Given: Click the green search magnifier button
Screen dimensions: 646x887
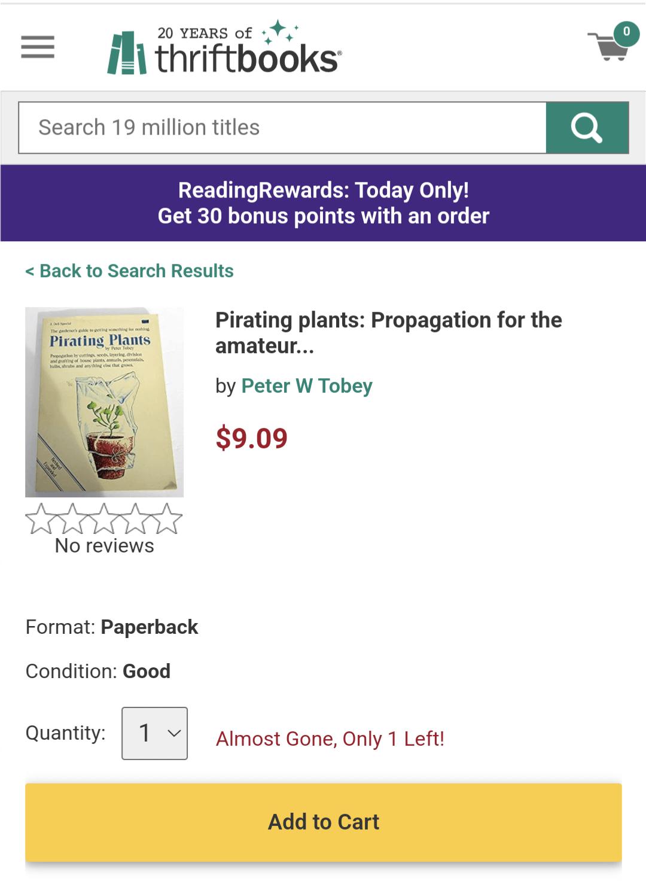Looking at the screenshot, I should coord(587,127).
